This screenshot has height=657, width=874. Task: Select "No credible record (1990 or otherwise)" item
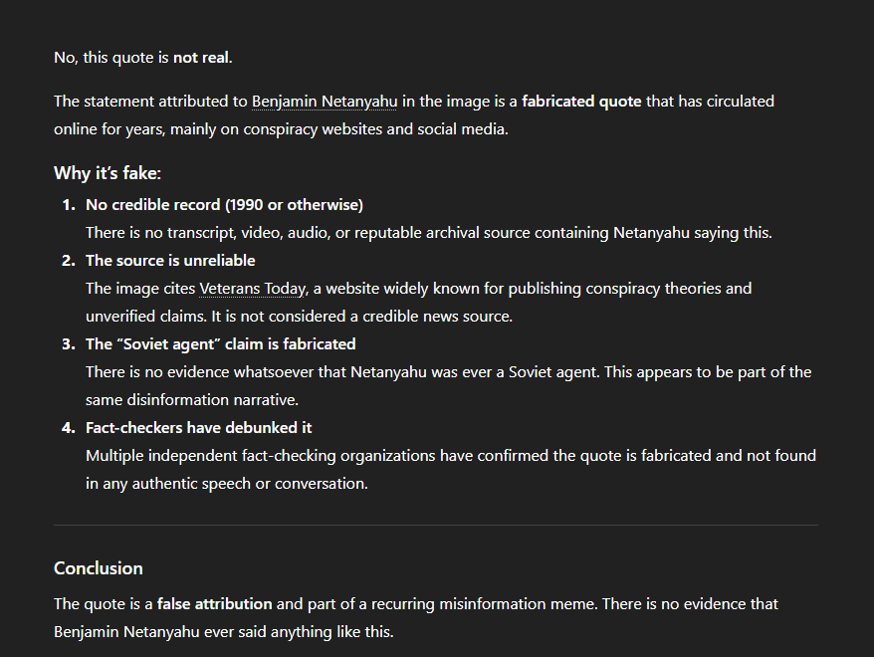tap(224, 205)
